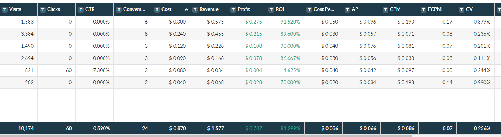Screen dimensions: 501x137
Task: Sort by the Clicks column header
Action: pyautogui.click(x=54, y=9)
